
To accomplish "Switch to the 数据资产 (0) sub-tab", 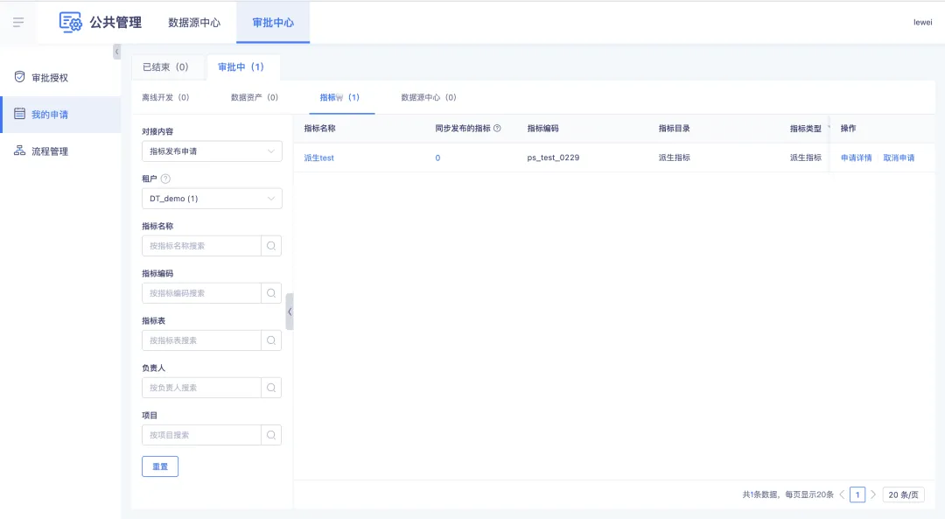I will [255, 97].
